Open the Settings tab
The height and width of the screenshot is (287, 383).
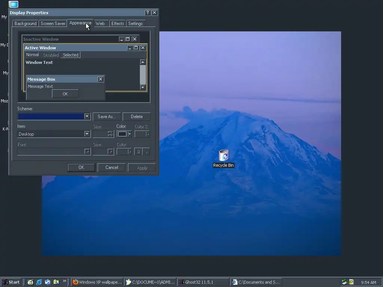135,24
